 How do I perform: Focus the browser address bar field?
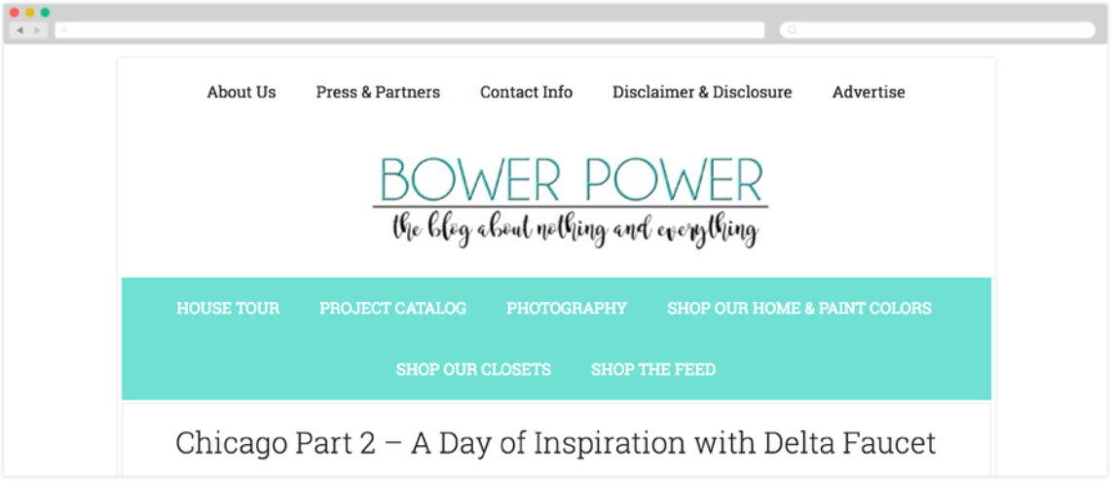tap(410, 30)
